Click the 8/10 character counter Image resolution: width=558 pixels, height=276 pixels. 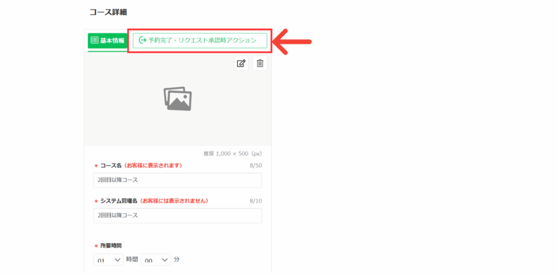point(255,201)
